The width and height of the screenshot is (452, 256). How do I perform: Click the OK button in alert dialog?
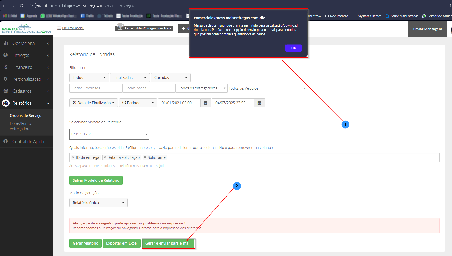293,48
